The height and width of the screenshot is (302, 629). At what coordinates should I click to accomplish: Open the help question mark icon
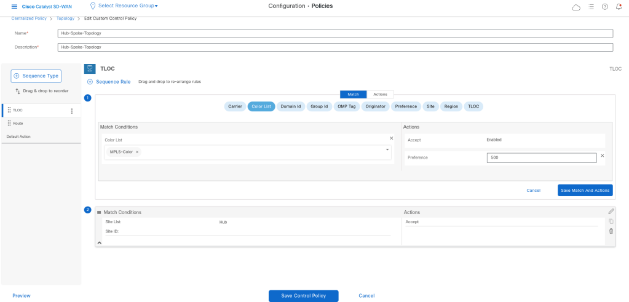(x=604, y=7)
